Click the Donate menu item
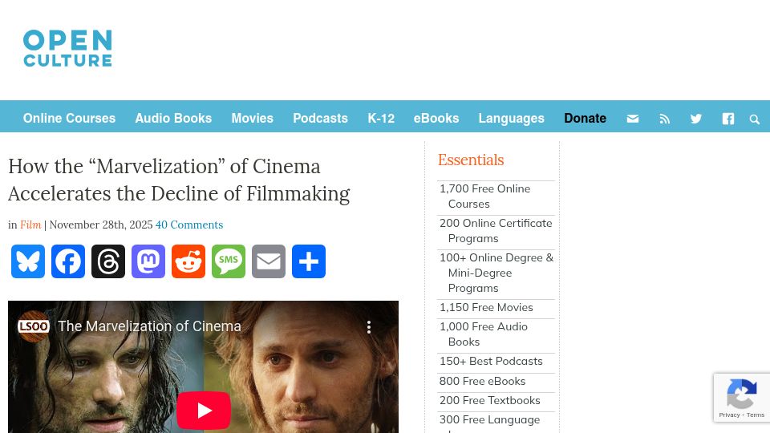Screen dimensions: 770x433 click(585, 119)
